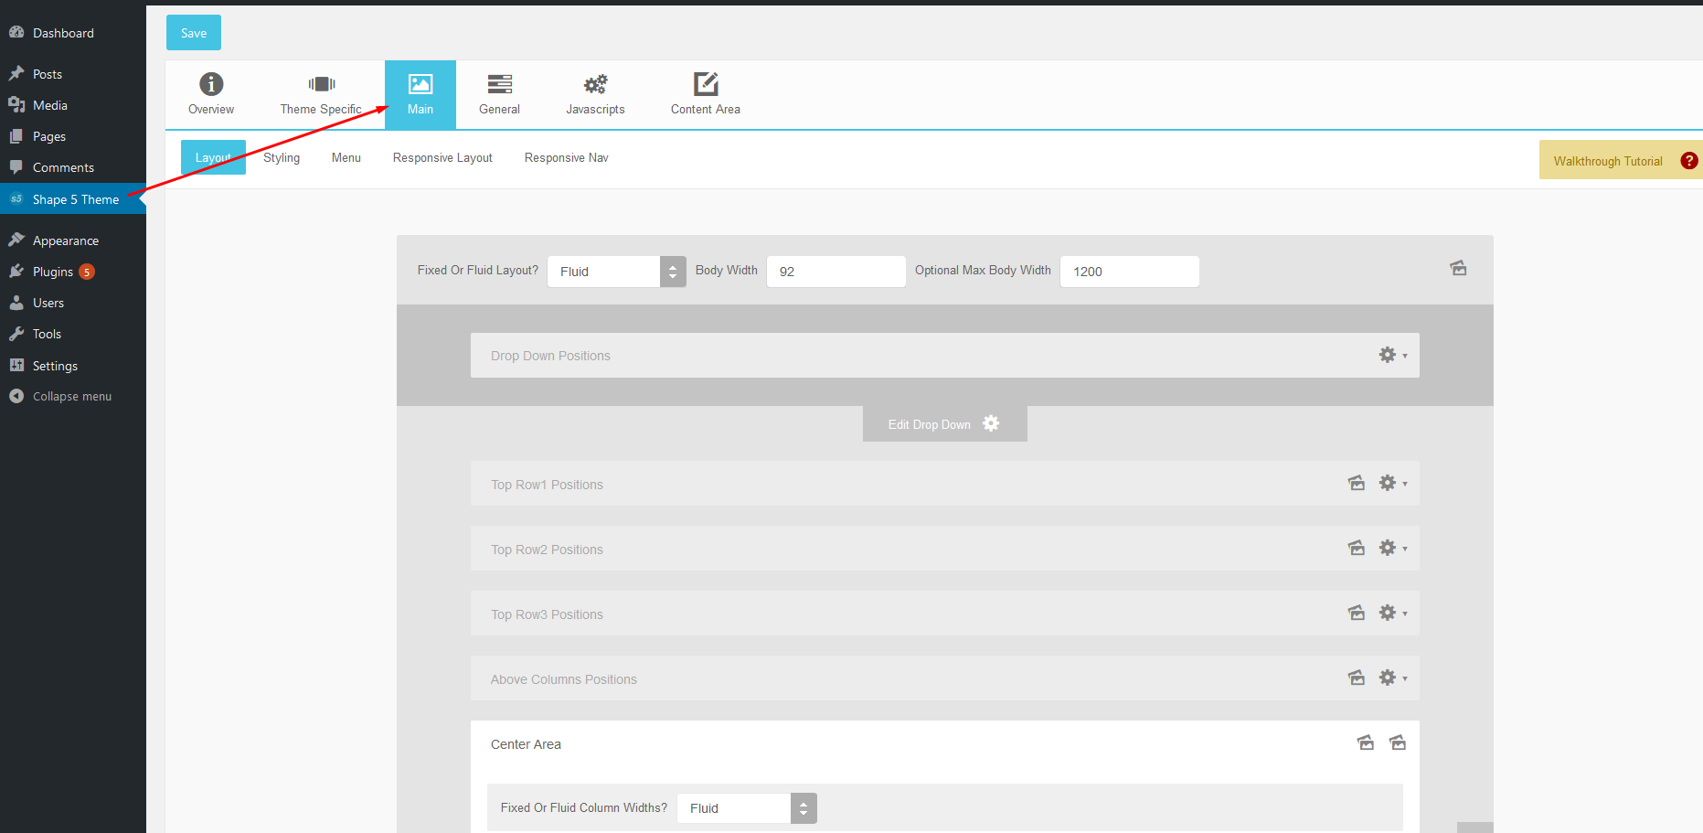Switch to the Responsive Layout sub-tab

(x=442, y=157)
